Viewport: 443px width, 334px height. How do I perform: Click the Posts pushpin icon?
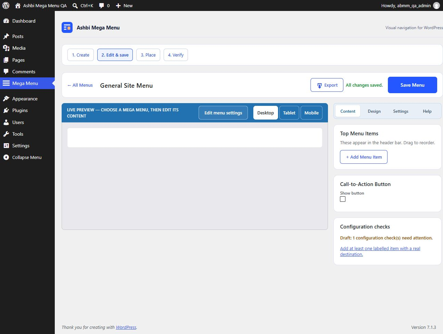(6, 36)
